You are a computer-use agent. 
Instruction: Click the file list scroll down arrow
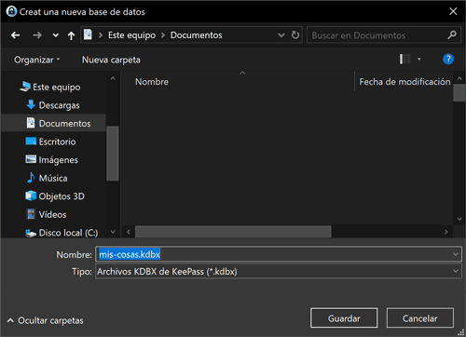point(459,219)
